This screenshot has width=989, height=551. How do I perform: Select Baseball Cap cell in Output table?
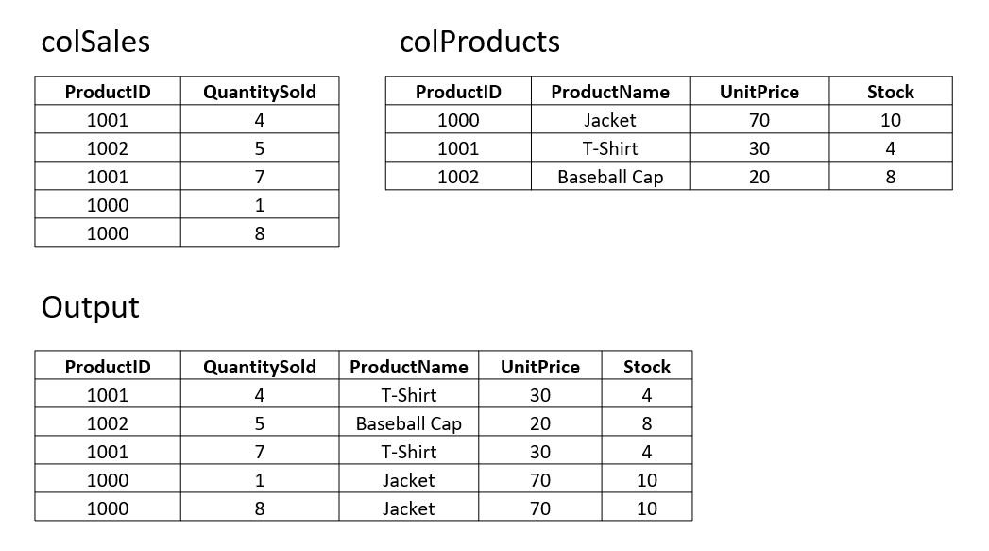[408, 423]
